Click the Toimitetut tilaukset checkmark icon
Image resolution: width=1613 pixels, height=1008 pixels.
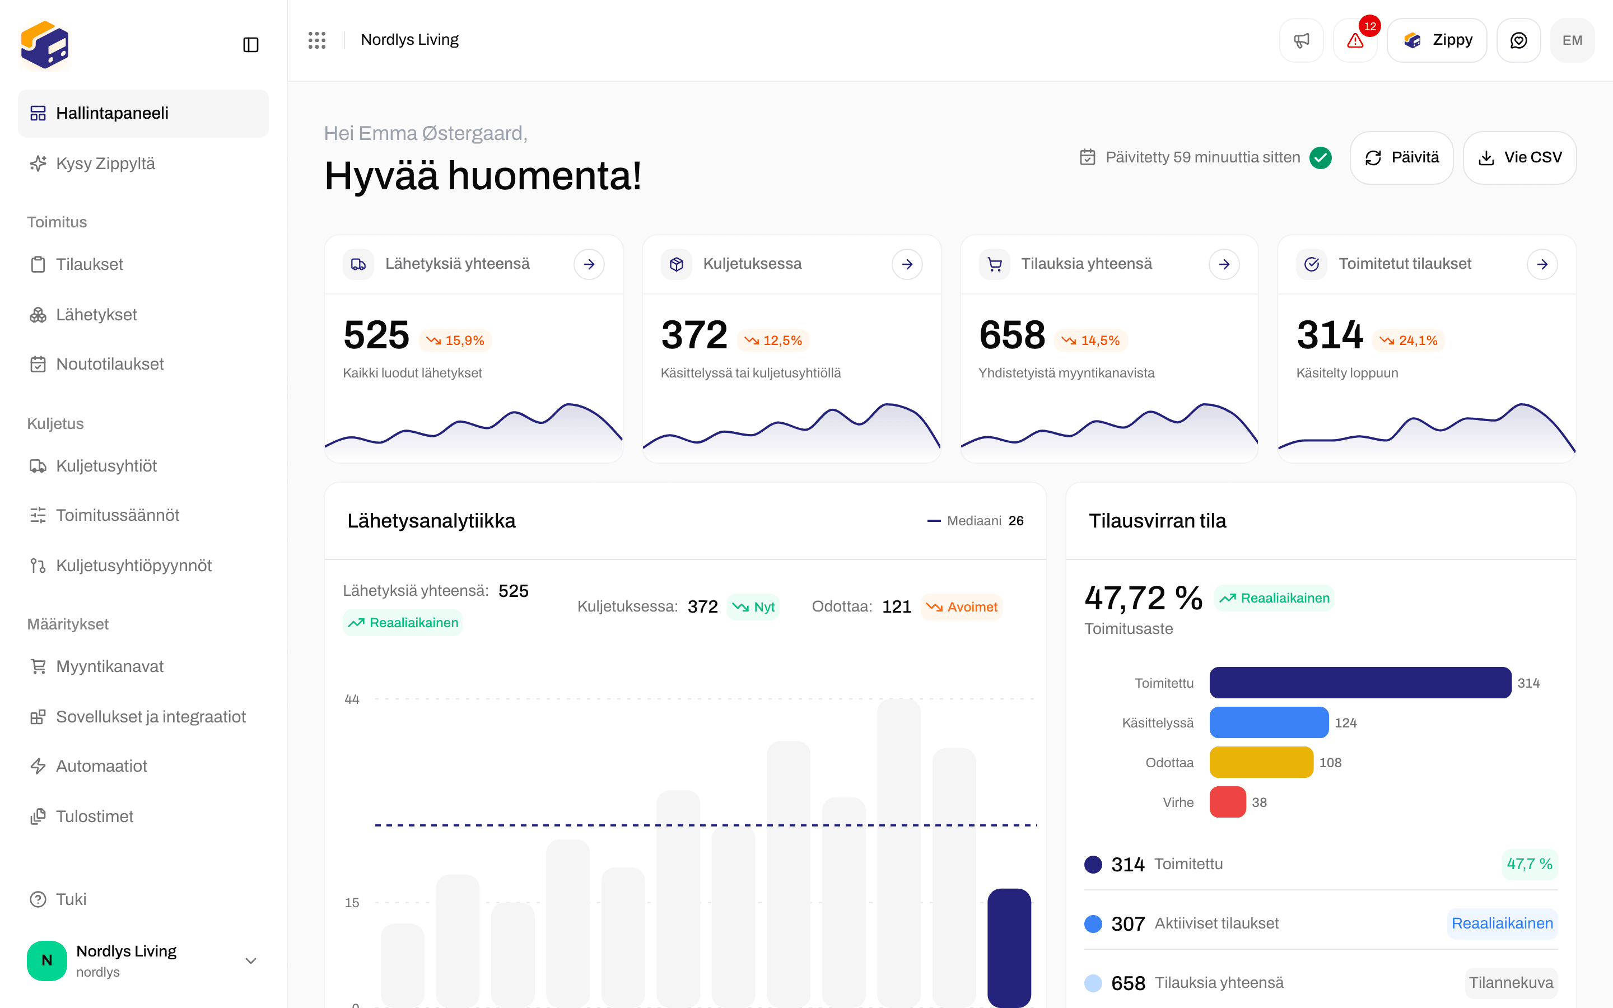click(x=1312, y=265)
